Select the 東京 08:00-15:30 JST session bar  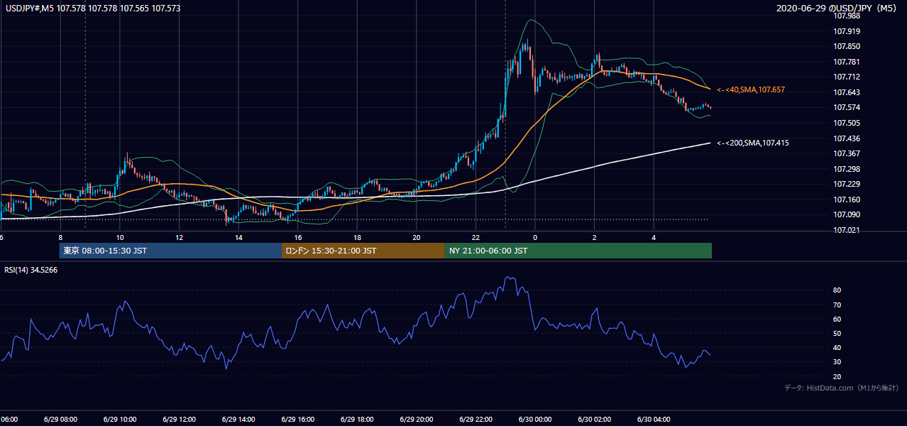click(170, 251)
